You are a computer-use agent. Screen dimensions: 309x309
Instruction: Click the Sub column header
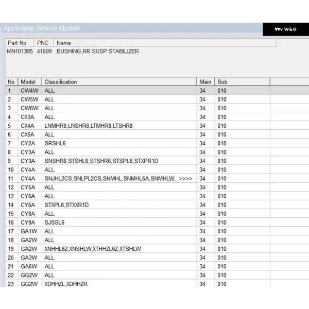click(222, 82)
